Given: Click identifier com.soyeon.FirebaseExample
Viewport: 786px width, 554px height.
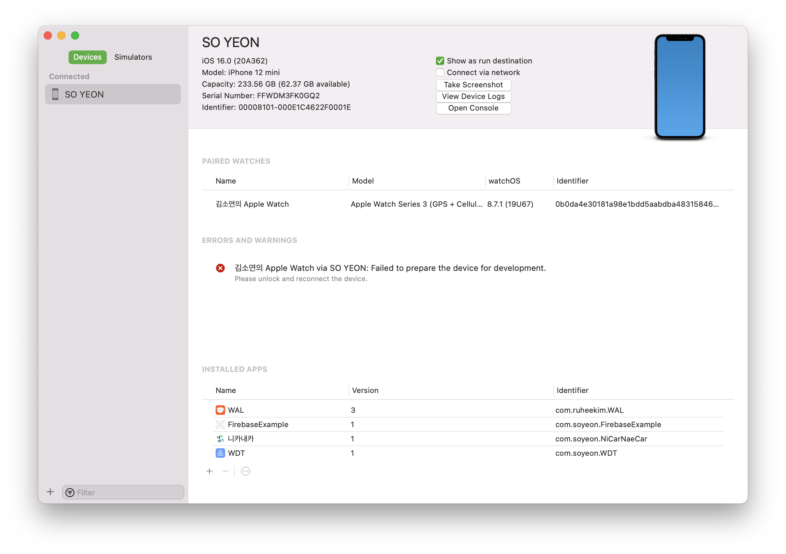Looking at the screenshot, I should pos(608,424).
